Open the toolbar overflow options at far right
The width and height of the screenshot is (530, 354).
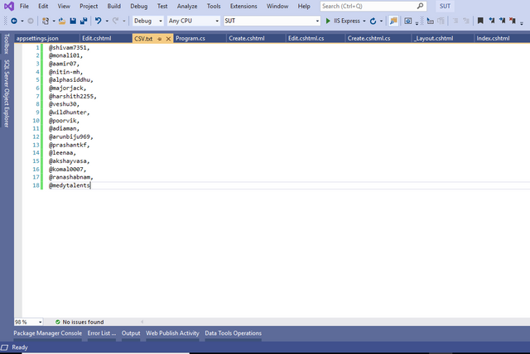(522, 23)
